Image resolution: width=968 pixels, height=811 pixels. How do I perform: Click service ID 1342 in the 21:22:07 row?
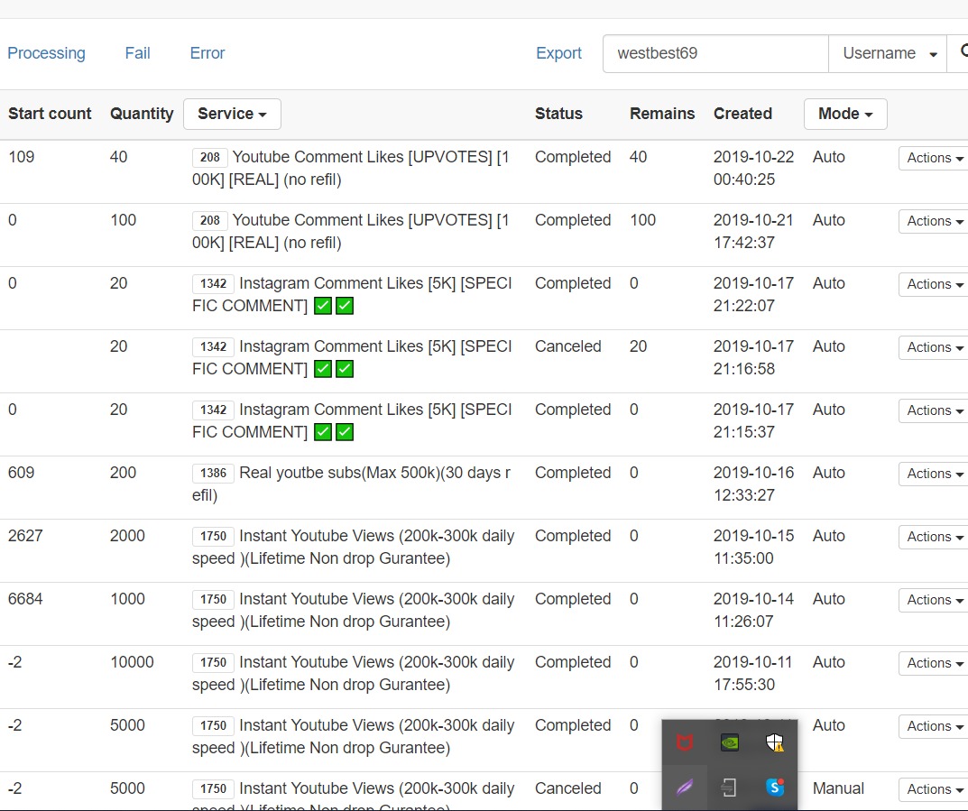[x=213, y=284]
